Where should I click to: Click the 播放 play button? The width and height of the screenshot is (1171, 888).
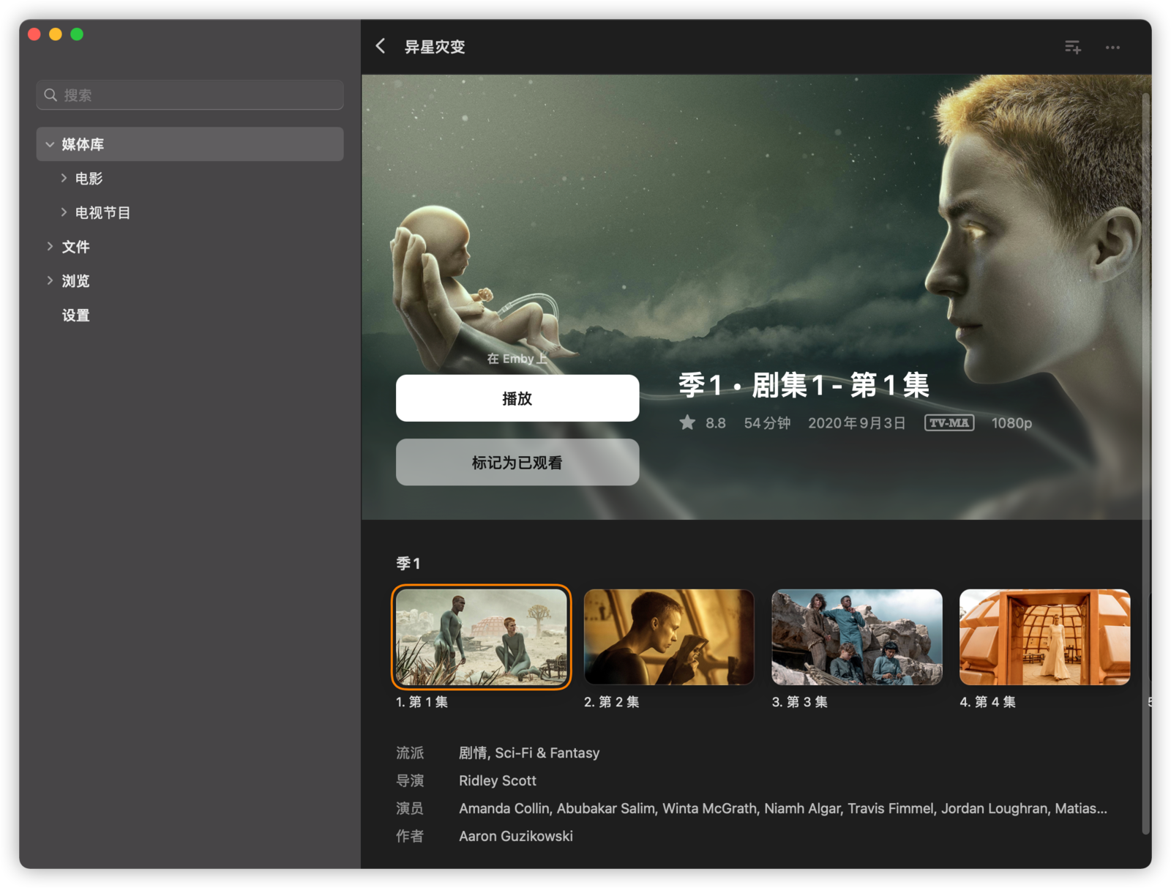pyautogui.click(x=517, y=398)
